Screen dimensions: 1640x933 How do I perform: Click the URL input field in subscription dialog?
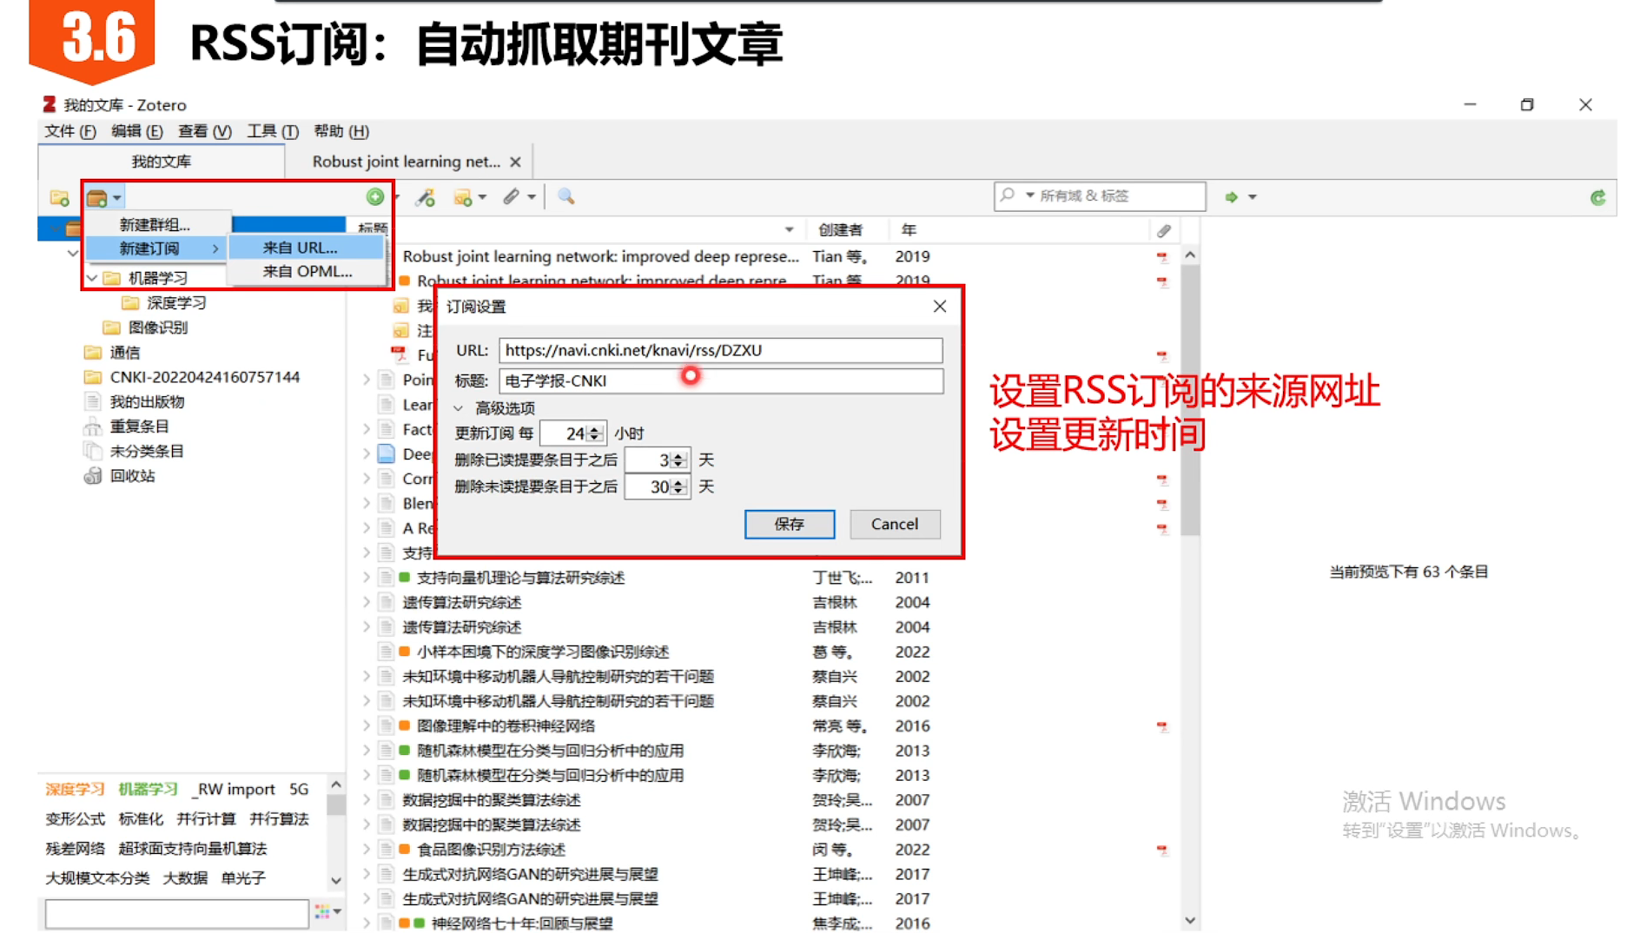click(x=719, y=350)
